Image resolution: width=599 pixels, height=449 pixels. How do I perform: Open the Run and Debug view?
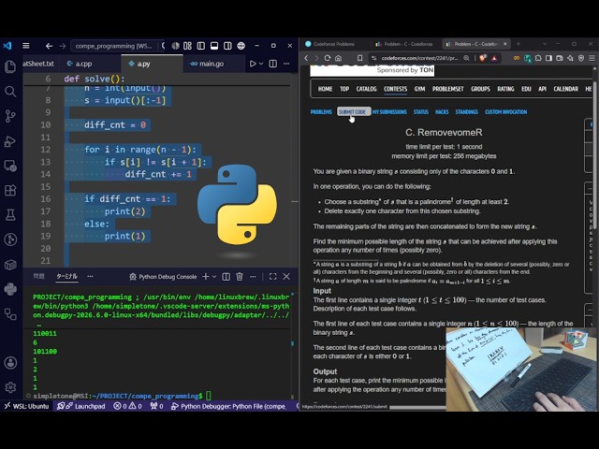[x=10, y=141]
